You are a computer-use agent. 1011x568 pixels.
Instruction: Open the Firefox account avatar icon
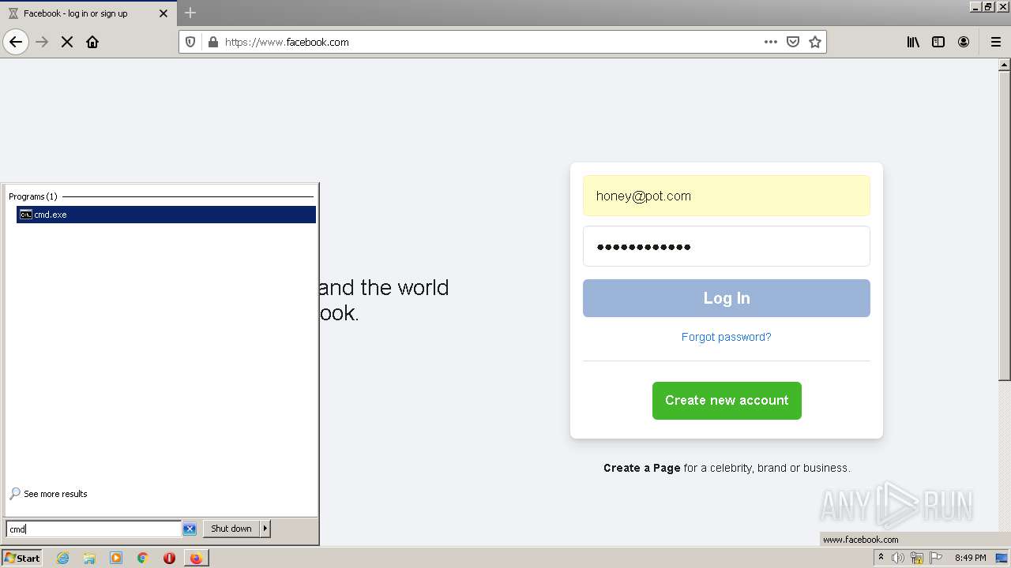[964, 42]
